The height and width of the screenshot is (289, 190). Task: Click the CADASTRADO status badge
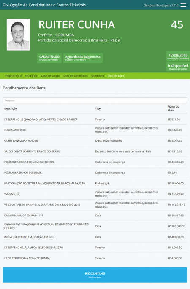[49, 58]
